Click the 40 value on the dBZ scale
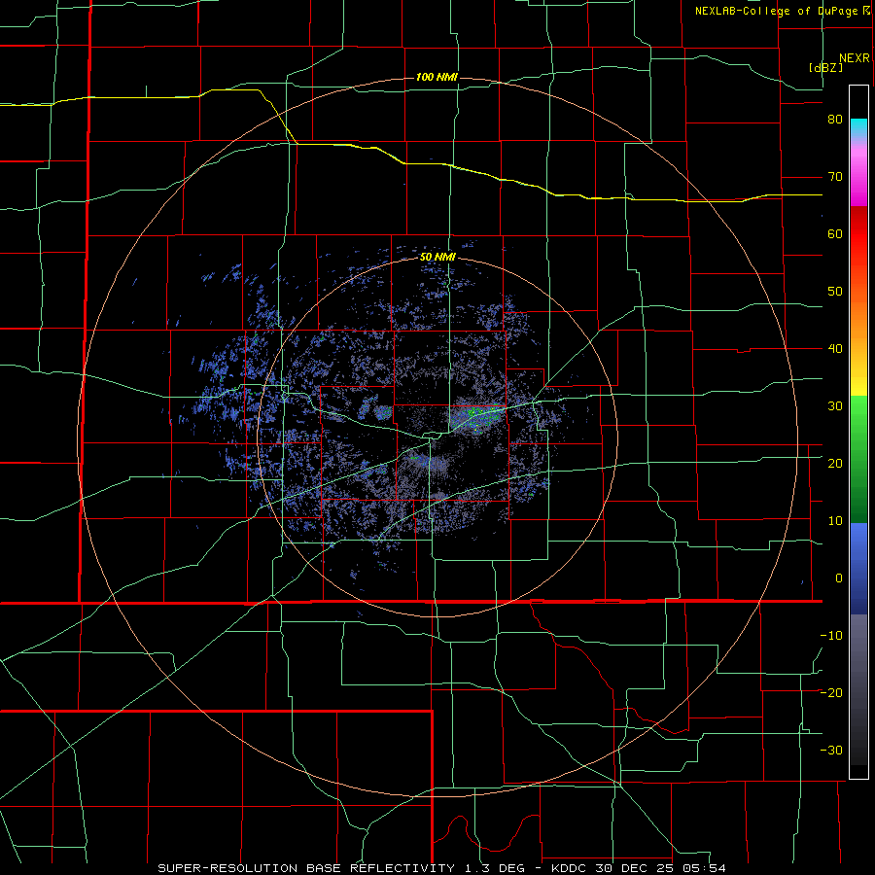This screenshot has width=875, height=875. (x=835, y=349)
